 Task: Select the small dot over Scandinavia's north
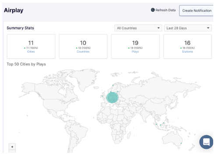point(113,85)
